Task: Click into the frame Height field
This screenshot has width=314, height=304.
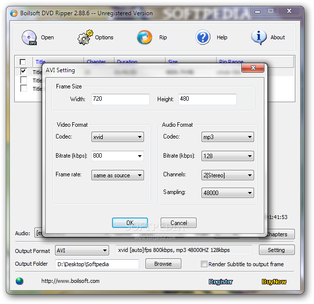Action: tap(207, 99)
